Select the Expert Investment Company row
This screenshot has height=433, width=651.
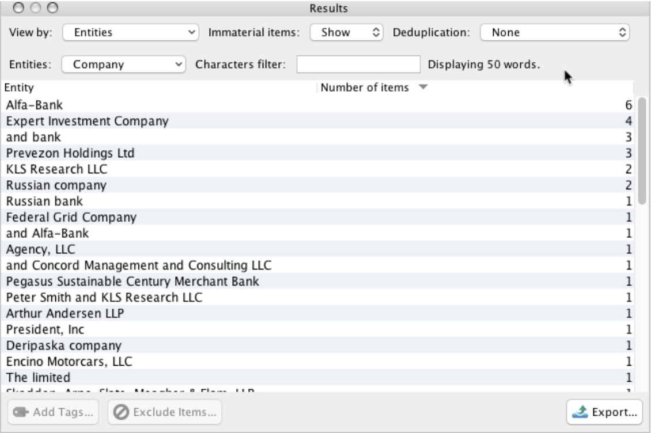(x=318, y=121)
